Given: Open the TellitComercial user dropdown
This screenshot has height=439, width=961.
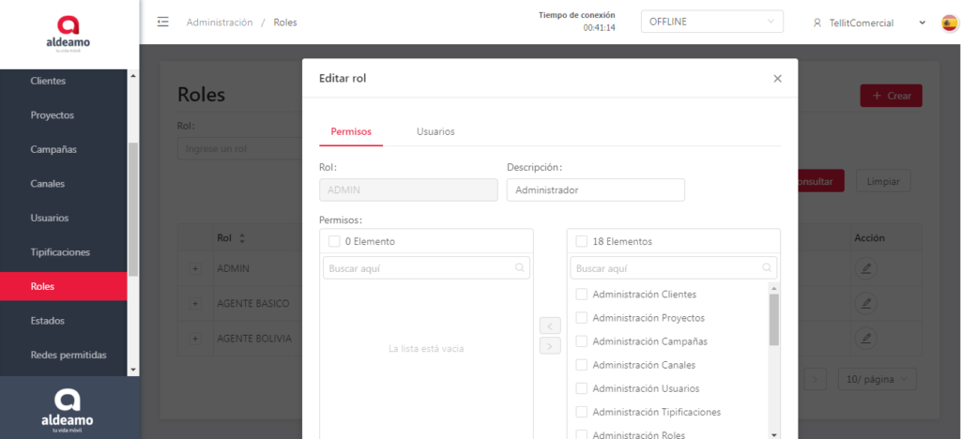Looking at the screenshot, I should point(869,23).
